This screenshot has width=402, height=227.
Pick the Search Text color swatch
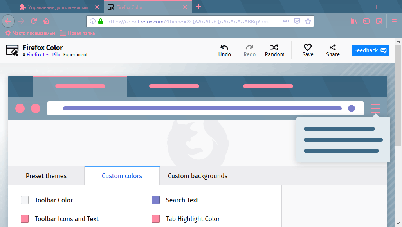[x=156, y=200]
